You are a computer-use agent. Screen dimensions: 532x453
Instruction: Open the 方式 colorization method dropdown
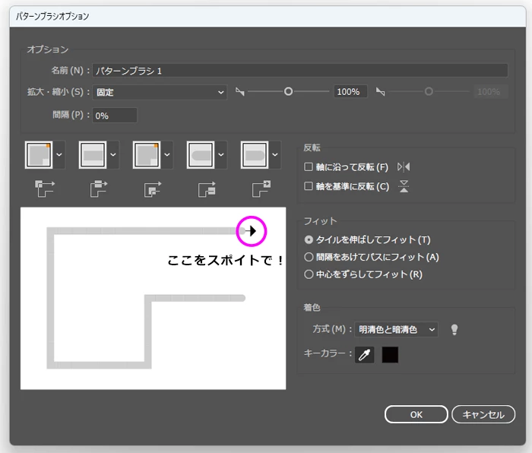396,329
